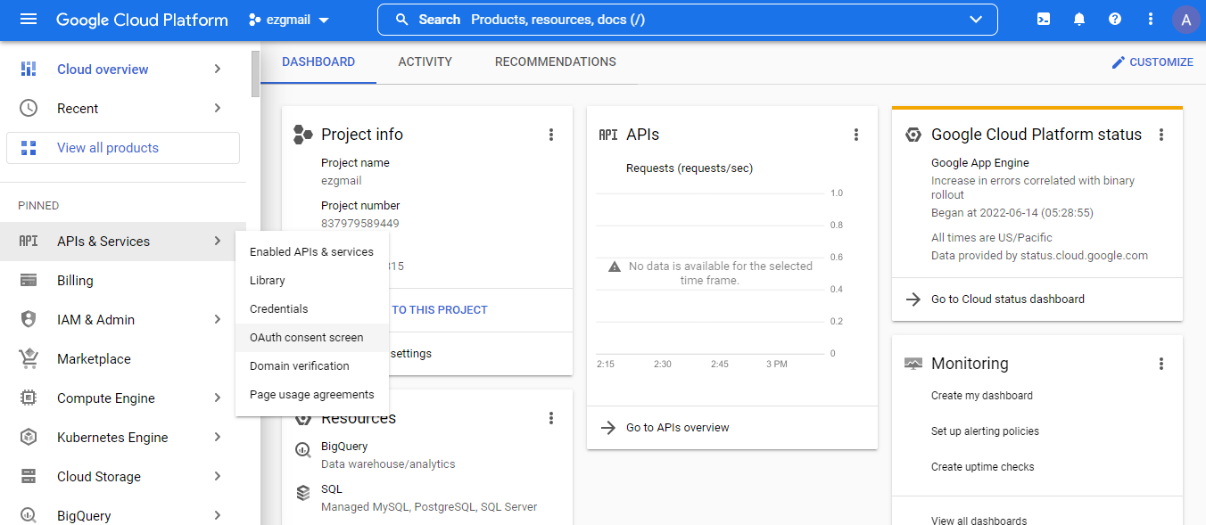Click Go to Cloud status dashboard link
Image resolution: width=1206 pixels, height=525 pixels.
tap(1008, 299)
